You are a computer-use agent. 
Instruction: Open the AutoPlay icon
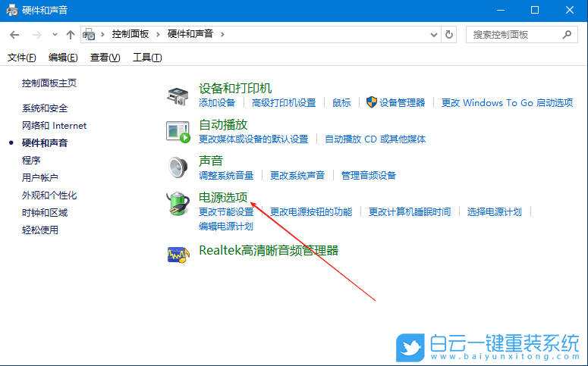178,132
